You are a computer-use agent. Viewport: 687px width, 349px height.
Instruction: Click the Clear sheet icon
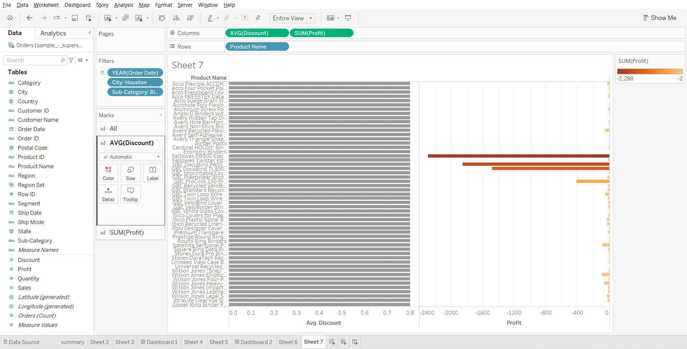(139, 18)
